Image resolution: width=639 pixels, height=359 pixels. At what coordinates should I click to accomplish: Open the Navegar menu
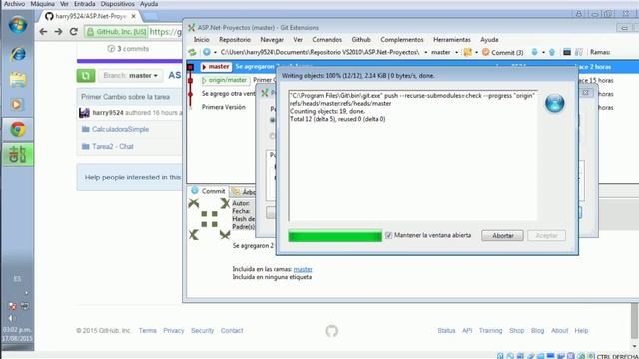coord(272,40)
